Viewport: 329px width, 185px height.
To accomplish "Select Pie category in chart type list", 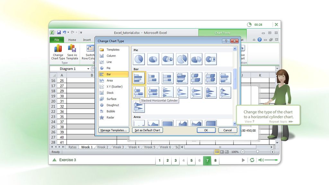I will click(113, 68).
